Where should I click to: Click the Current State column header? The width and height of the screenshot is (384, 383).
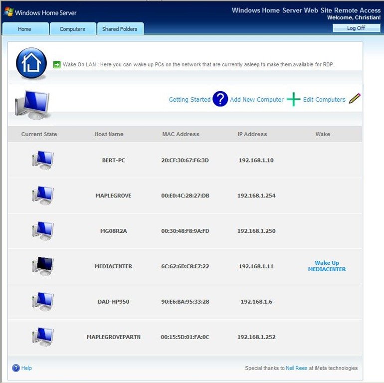coord(39,134)
